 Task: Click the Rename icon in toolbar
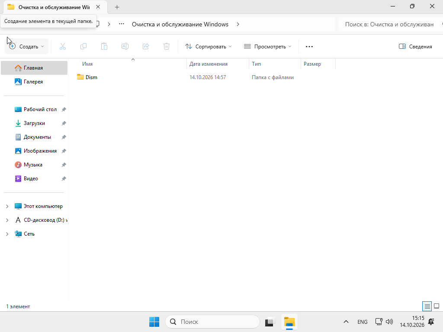pyautogui.click(x=125, y=47)
